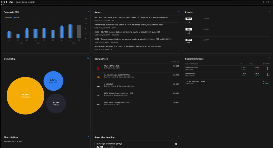Click the search magnifier icon in title bar
Viewport: 273px width, 148px height.
coord(263,2)
